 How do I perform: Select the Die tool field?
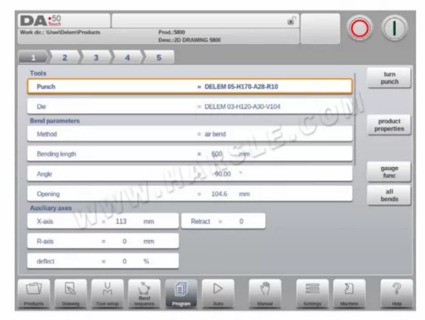(190, 106)
